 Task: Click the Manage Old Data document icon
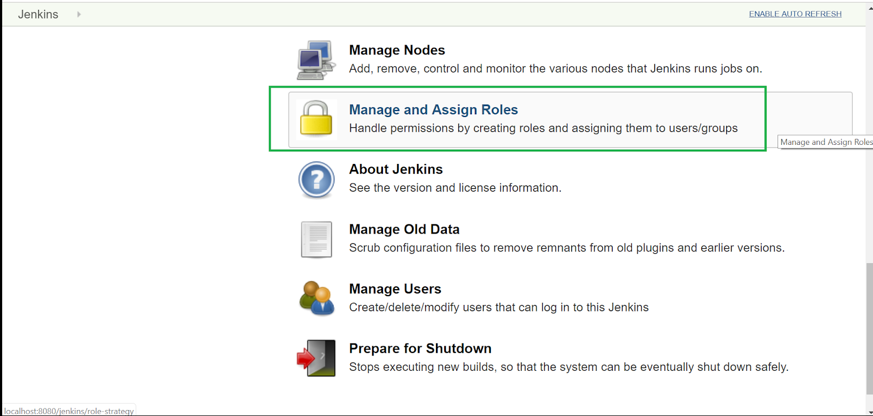pos(316,240)
